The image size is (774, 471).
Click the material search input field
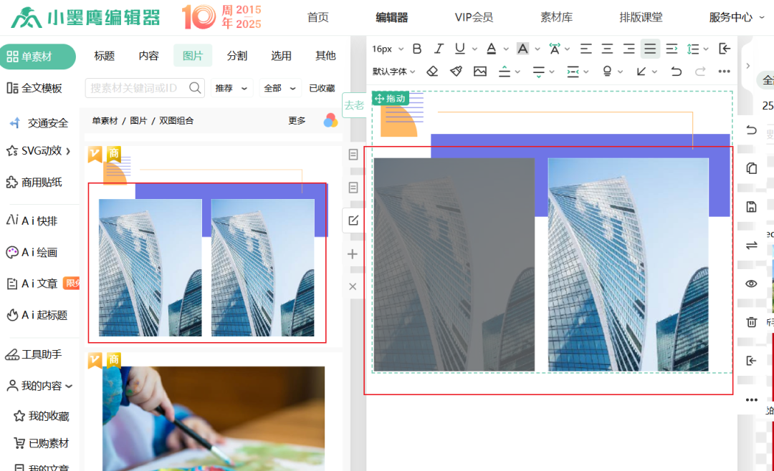[x=136, y=88]
